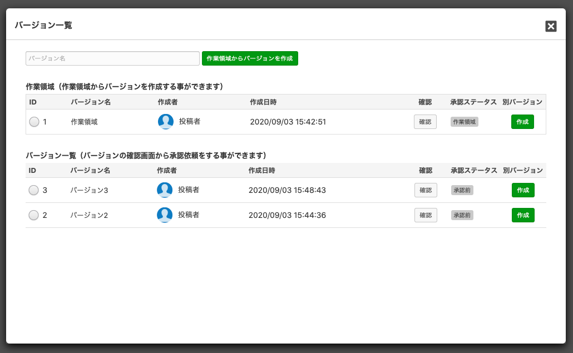Select radio button for ID 1 作業領域
Screen dimensions: 573x353
34,122
